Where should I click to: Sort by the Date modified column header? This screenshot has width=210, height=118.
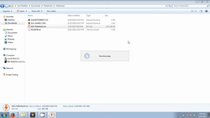pos(73,15)
